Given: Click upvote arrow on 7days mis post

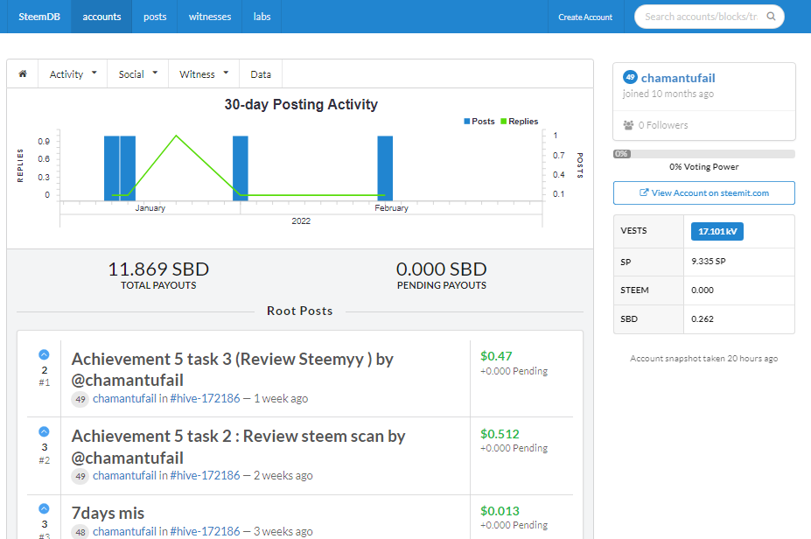Looking at the screenshot, I should (44, 508).
